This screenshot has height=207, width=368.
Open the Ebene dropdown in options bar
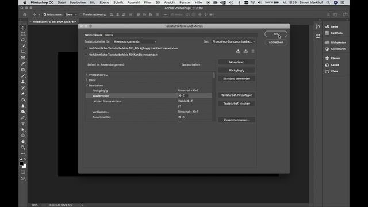click(71, 14)
